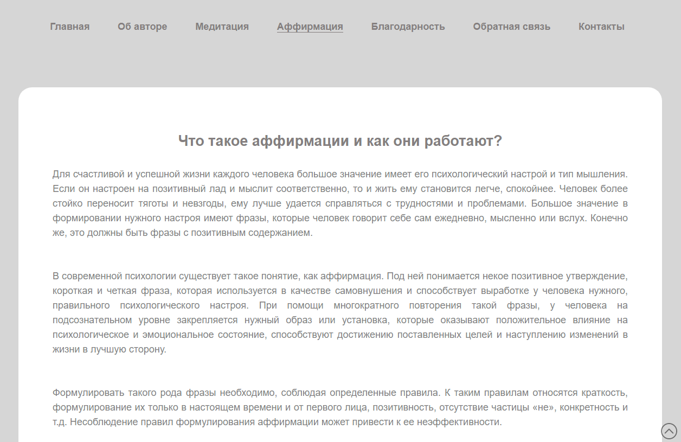Screen dimensions: 681x442
Task: Click the scroll-to-top arrow icon
Action: tap(669, 431)
